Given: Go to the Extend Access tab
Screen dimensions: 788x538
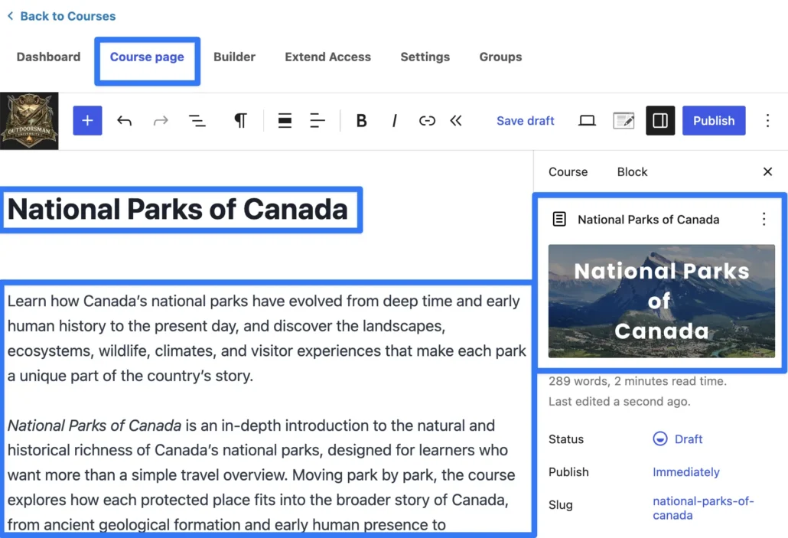Looking at the screenshot, I should tap(327, 57).
